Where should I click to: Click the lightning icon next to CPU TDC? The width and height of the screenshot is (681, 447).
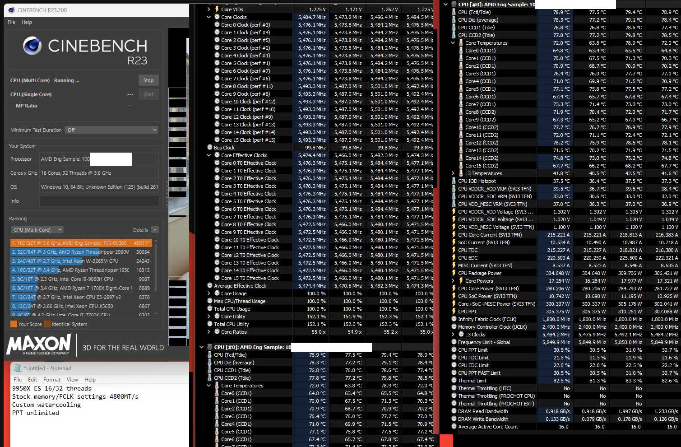(x=454, y=250)
